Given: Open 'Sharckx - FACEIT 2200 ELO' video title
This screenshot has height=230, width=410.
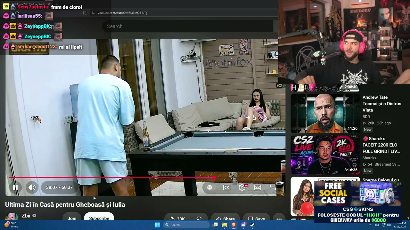Looking at the screenshot, I should point(382,145).
